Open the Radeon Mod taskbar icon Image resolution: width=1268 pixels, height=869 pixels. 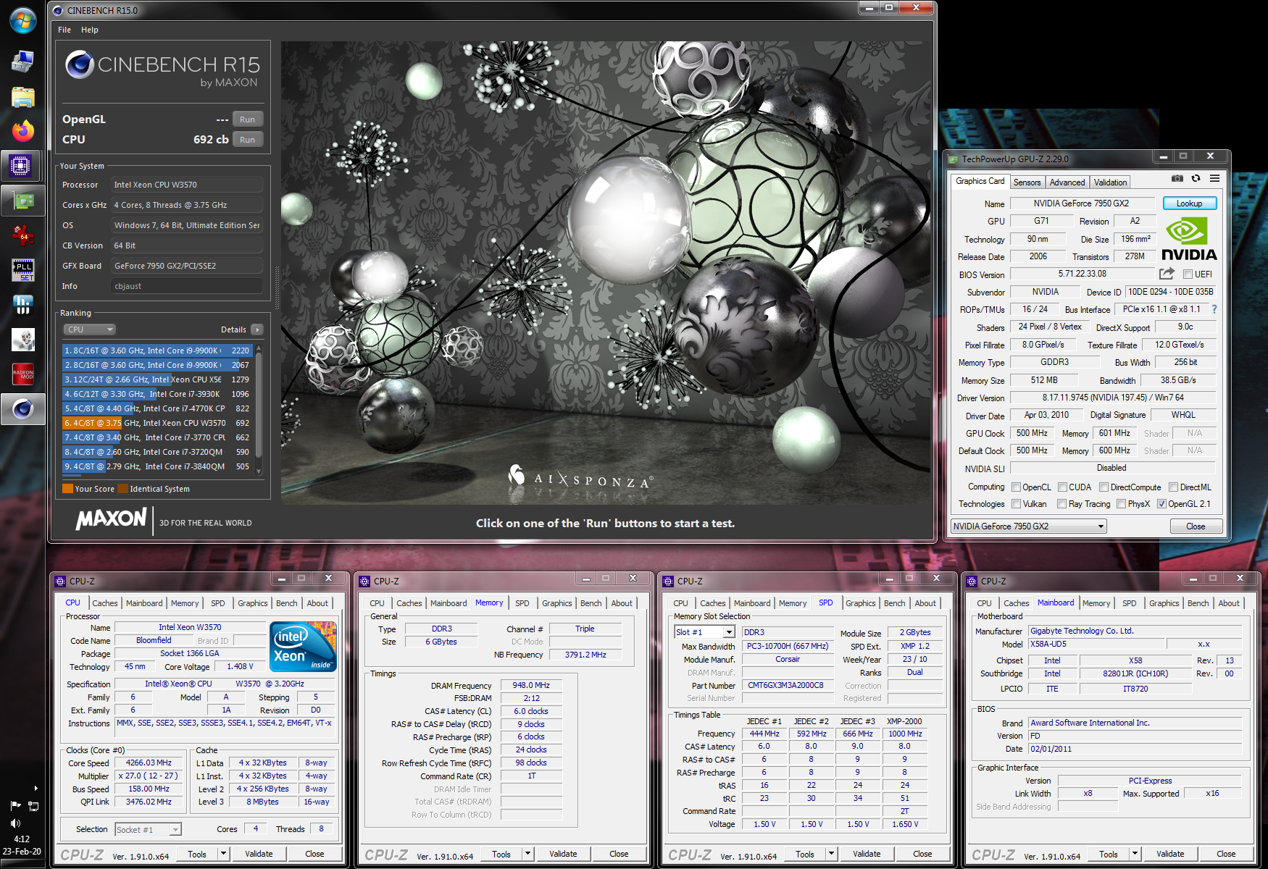pyautogui.click(x=22, y=374)
